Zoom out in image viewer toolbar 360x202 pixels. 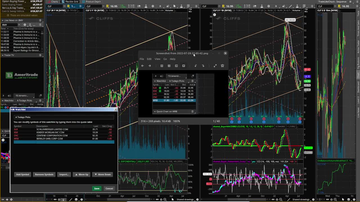pyautogui.click(x=162, y=66)
